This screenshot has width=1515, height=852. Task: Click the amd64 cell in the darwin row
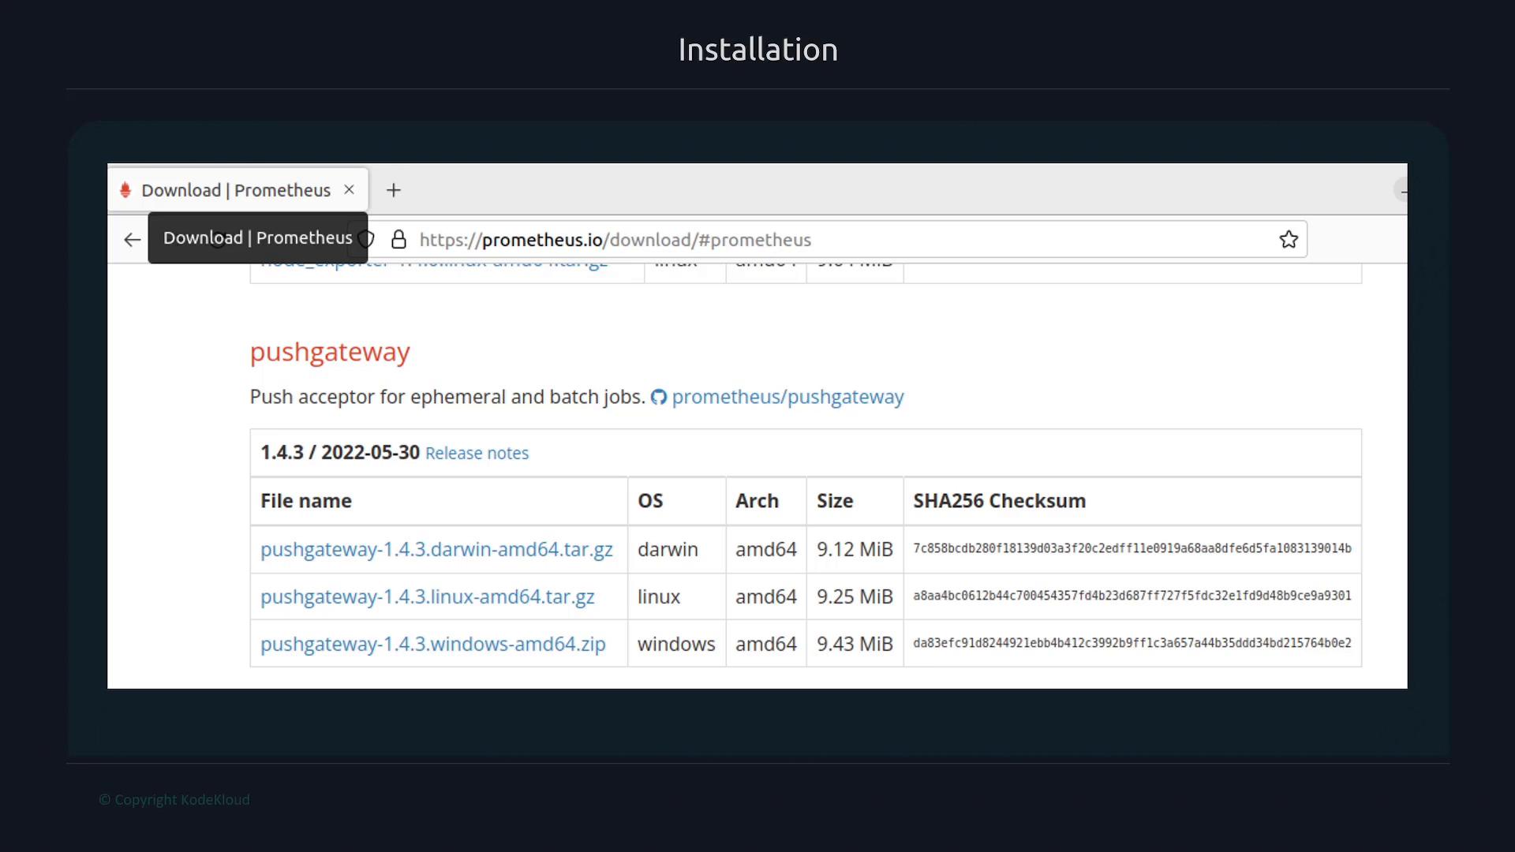pos(766,550)
